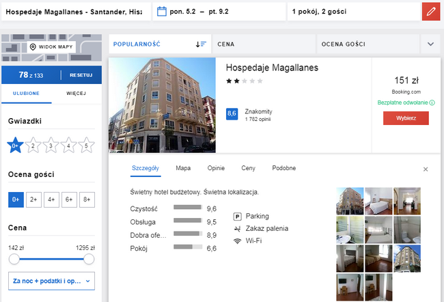Click the main hotel building photo

coord(163,105)
